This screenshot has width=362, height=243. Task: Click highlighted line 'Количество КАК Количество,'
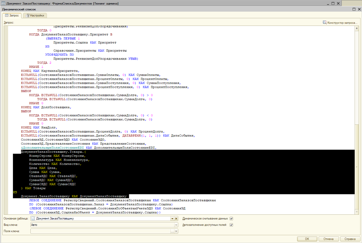click(x=55, y=164)
